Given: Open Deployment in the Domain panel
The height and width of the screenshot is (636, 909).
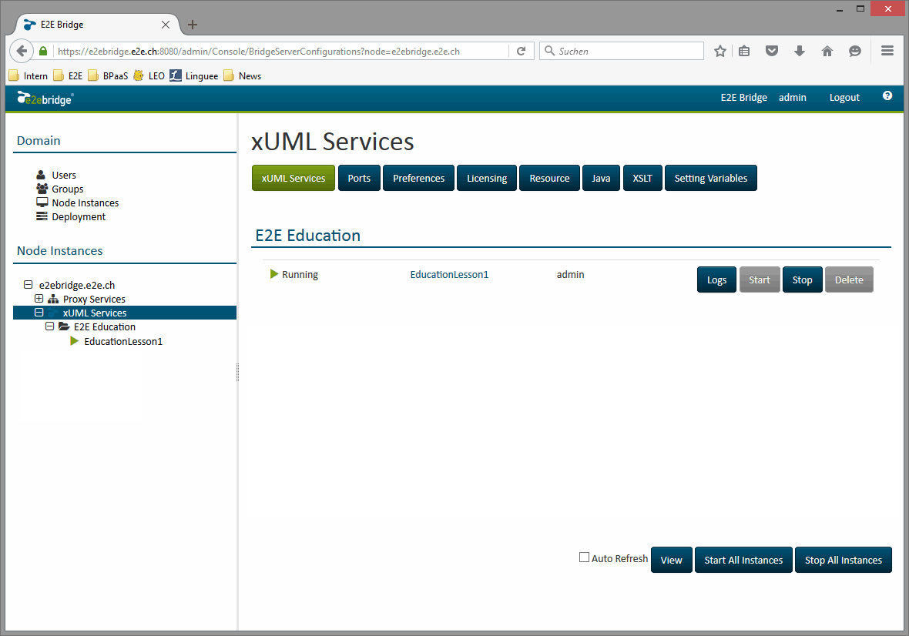Looking at the screenshot, I should click(42, 216).
